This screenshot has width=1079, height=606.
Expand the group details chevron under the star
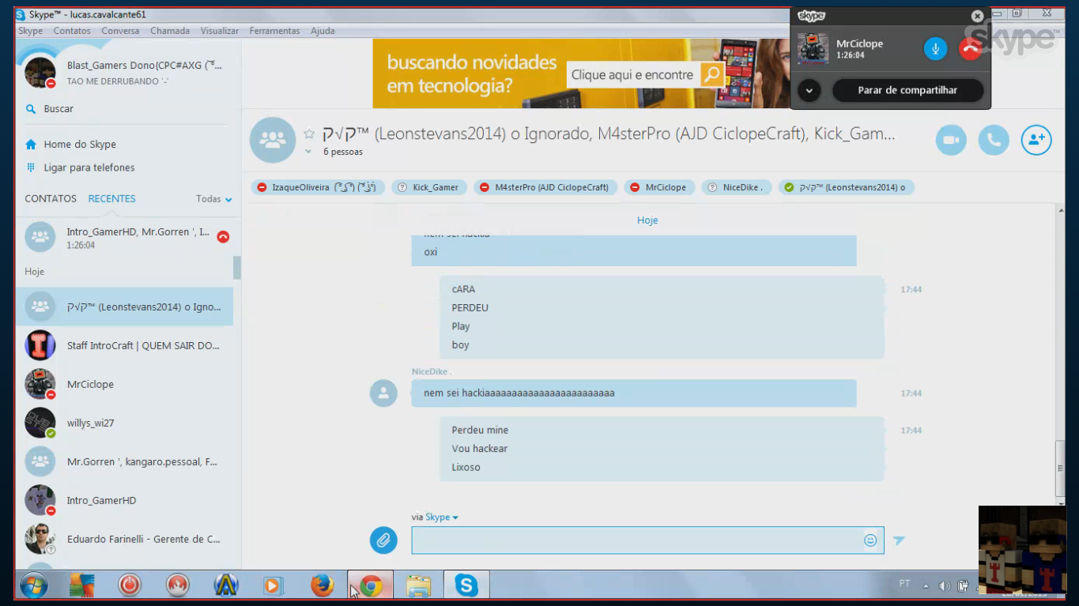click(309, 152)
